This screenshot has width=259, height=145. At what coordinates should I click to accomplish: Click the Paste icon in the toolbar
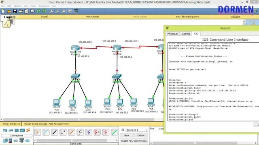(x=32, y=11)
